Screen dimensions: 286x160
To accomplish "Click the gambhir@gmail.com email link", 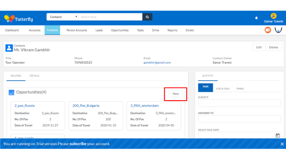I will (x=157, y=63).
